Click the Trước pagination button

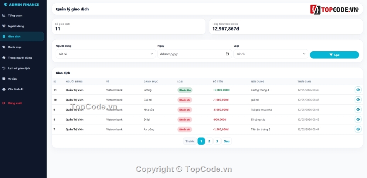[x=190, y=141]
